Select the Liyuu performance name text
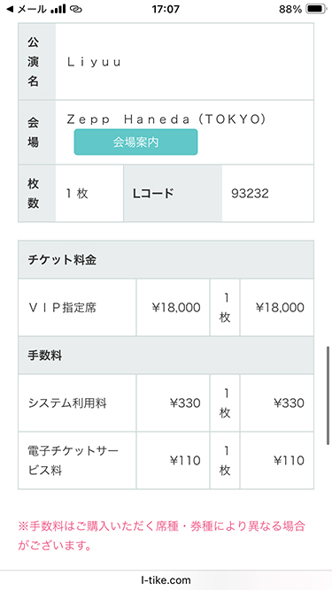This screenshot has height=590, width=332. pos(94,62)
